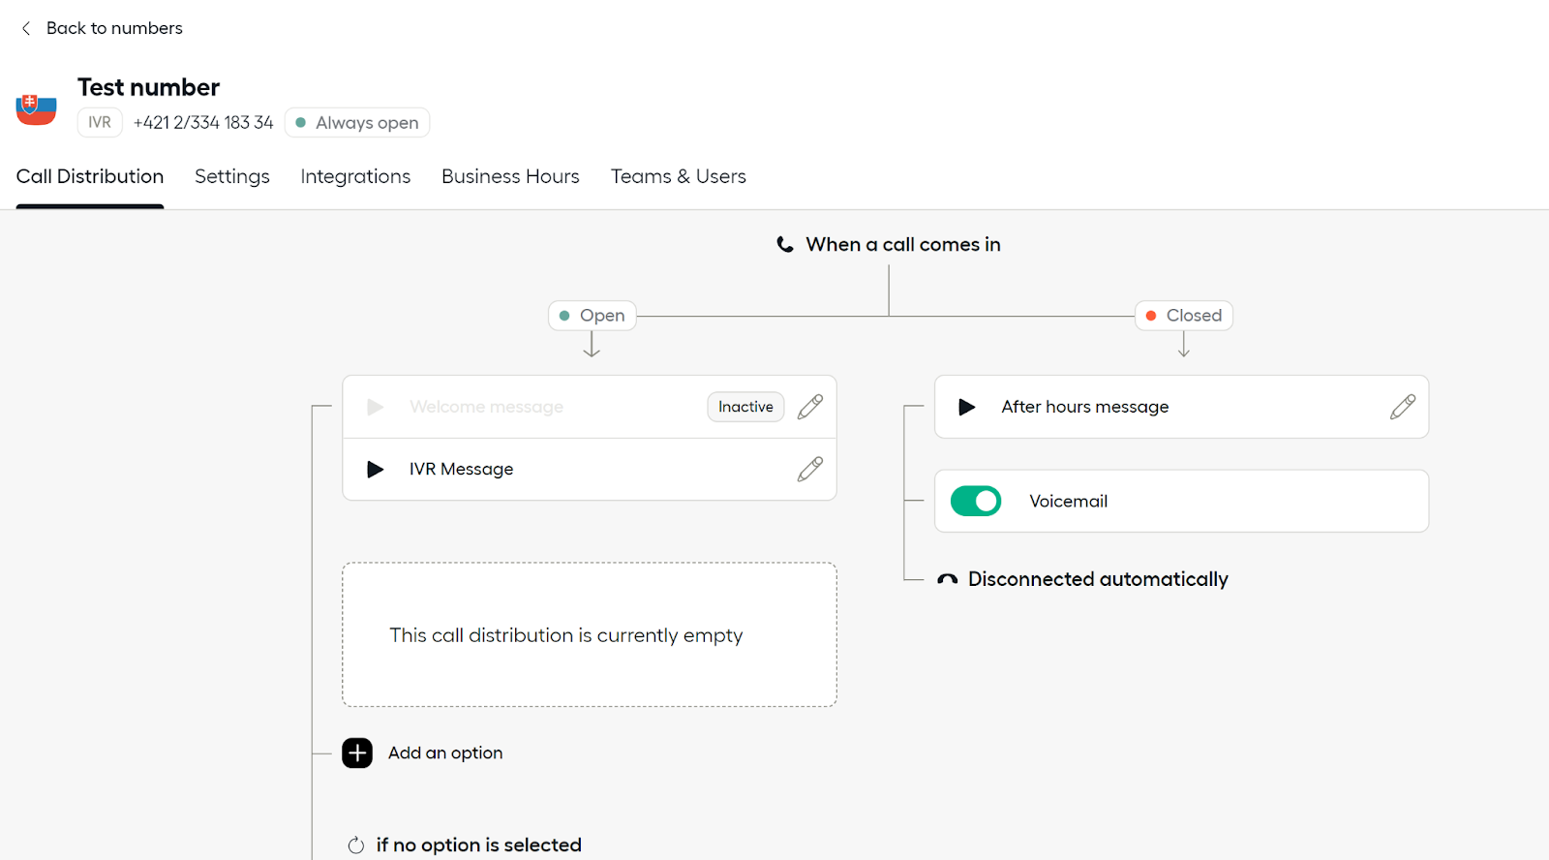Click the back arrow chevron icon
The height and width of the screenshot is (860, 1549).
tap(26, 28)
